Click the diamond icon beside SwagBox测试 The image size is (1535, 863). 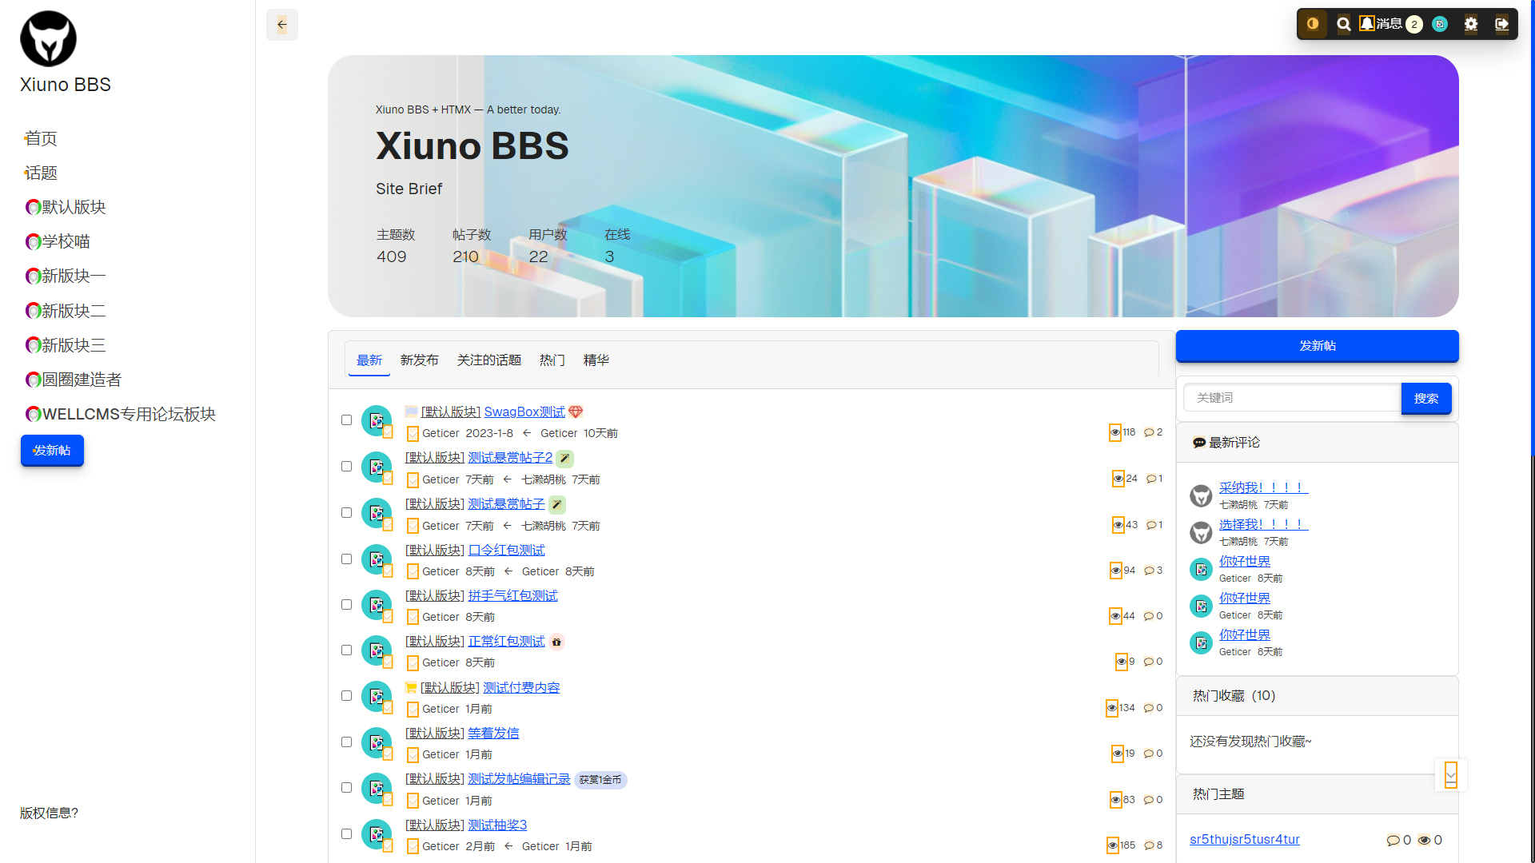point(576,412)
